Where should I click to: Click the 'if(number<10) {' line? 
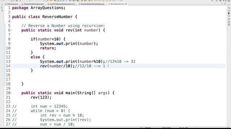coord(48,39)
